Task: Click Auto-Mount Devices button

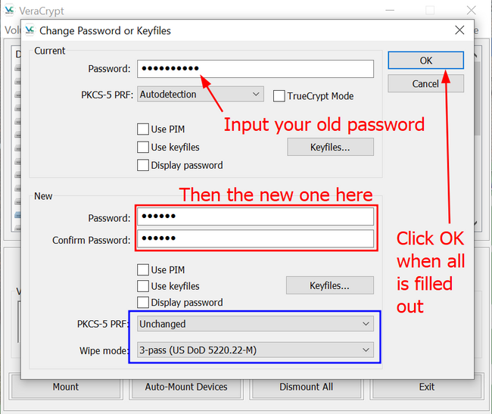Action: point(186,387)
